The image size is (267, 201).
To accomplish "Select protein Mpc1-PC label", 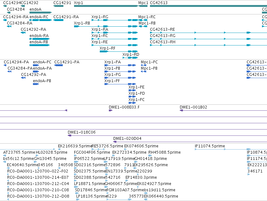I will coord(149,62).
